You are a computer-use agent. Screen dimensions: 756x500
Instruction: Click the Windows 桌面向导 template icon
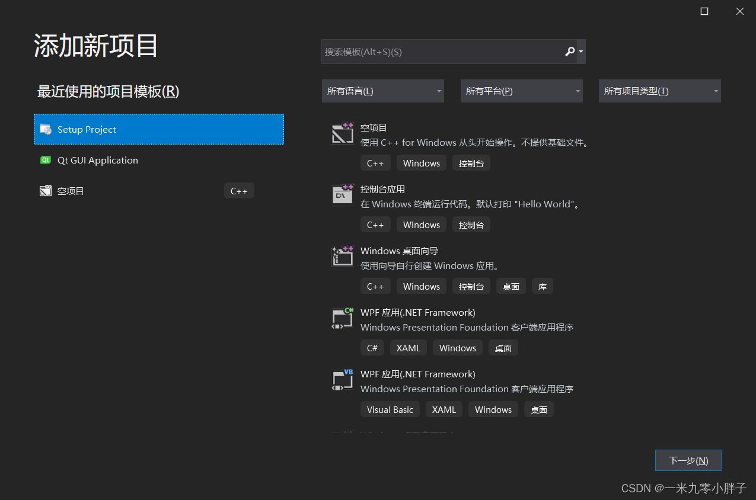(x=343, y=256)
